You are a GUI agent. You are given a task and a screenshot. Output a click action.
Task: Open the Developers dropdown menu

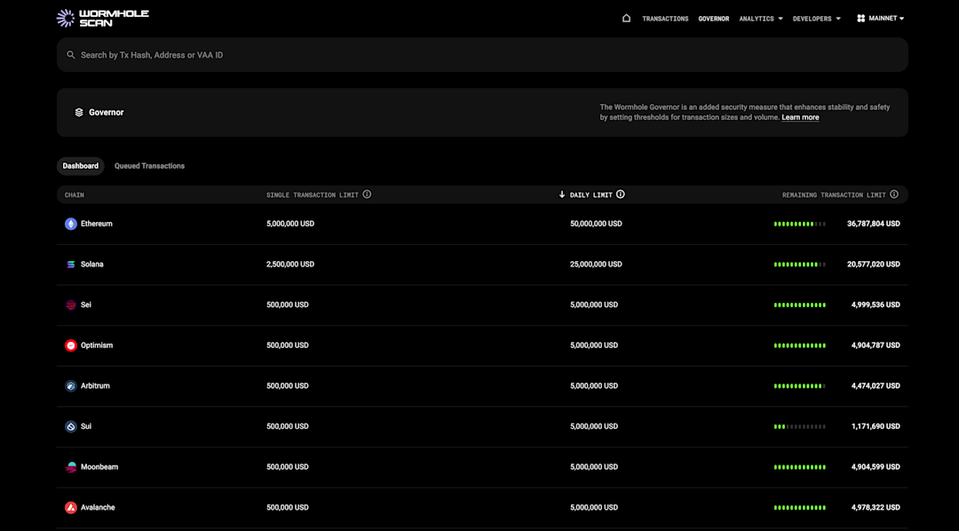click(817, 19)
